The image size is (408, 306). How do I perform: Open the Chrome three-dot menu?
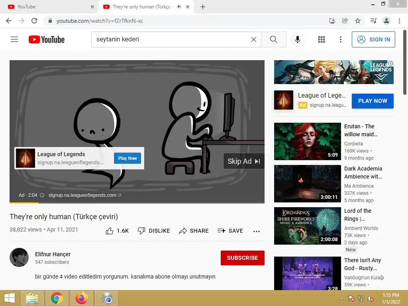click(399, 21)
